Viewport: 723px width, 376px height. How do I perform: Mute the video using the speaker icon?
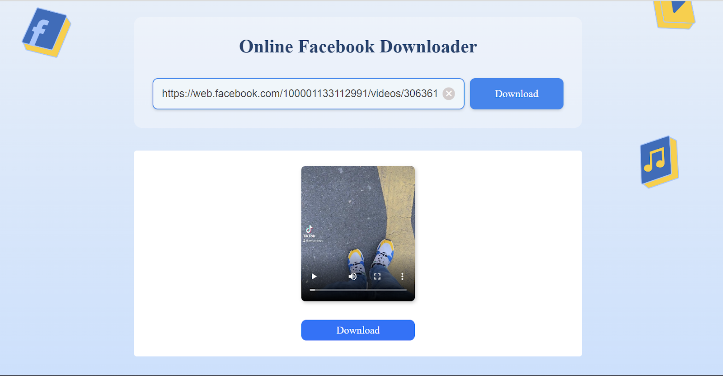point(352,277)
